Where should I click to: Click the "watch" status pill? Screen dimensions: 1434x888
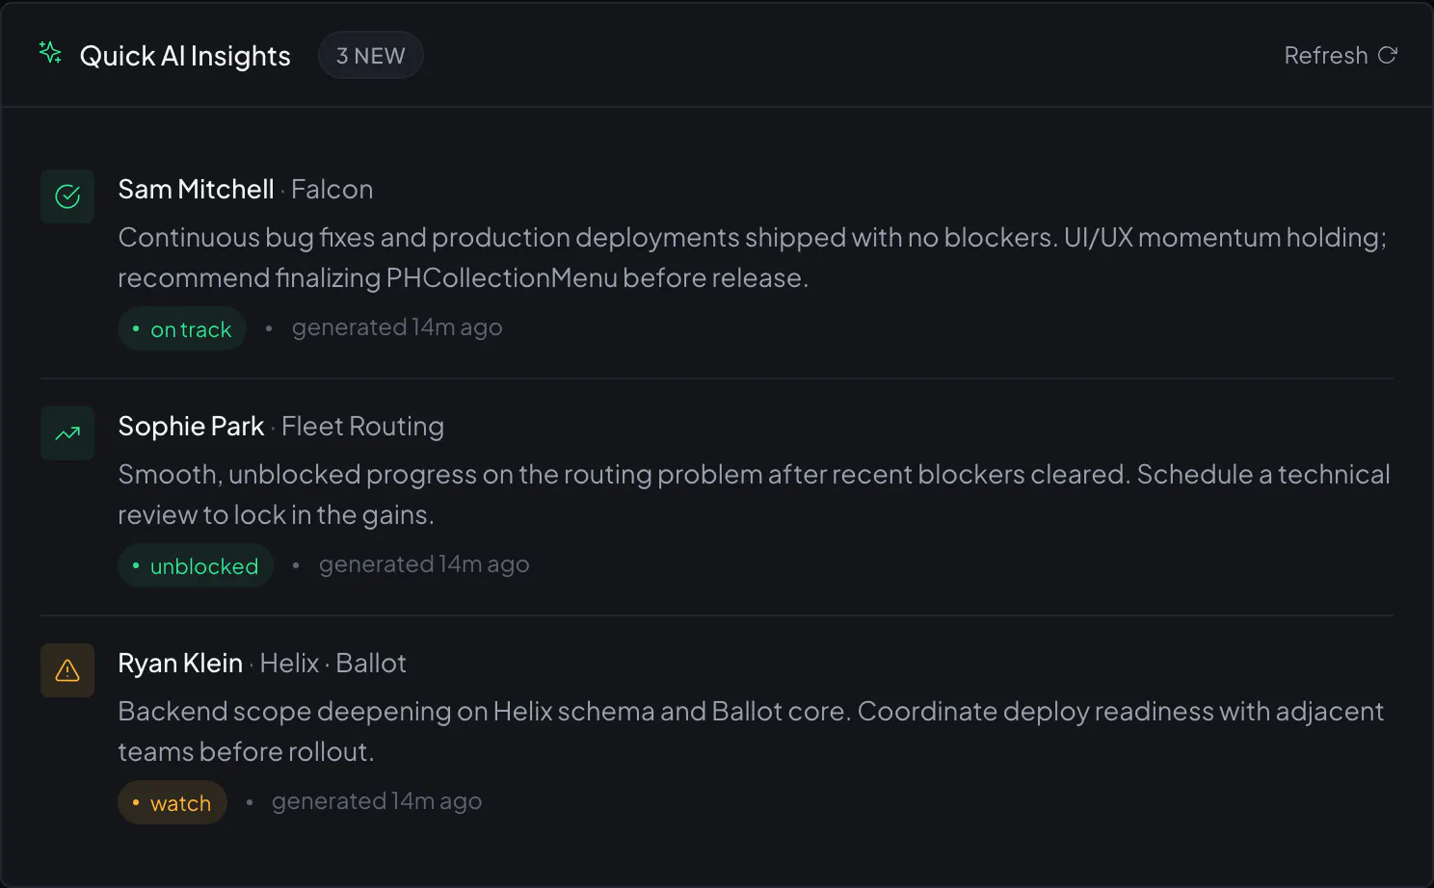point(173,802)
